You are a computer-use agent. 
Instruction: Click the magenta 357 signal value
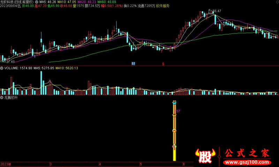pos(177,111)
